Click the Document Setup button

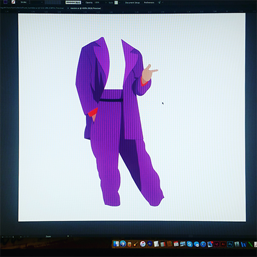pyautogui.click(x=132, y=2)
